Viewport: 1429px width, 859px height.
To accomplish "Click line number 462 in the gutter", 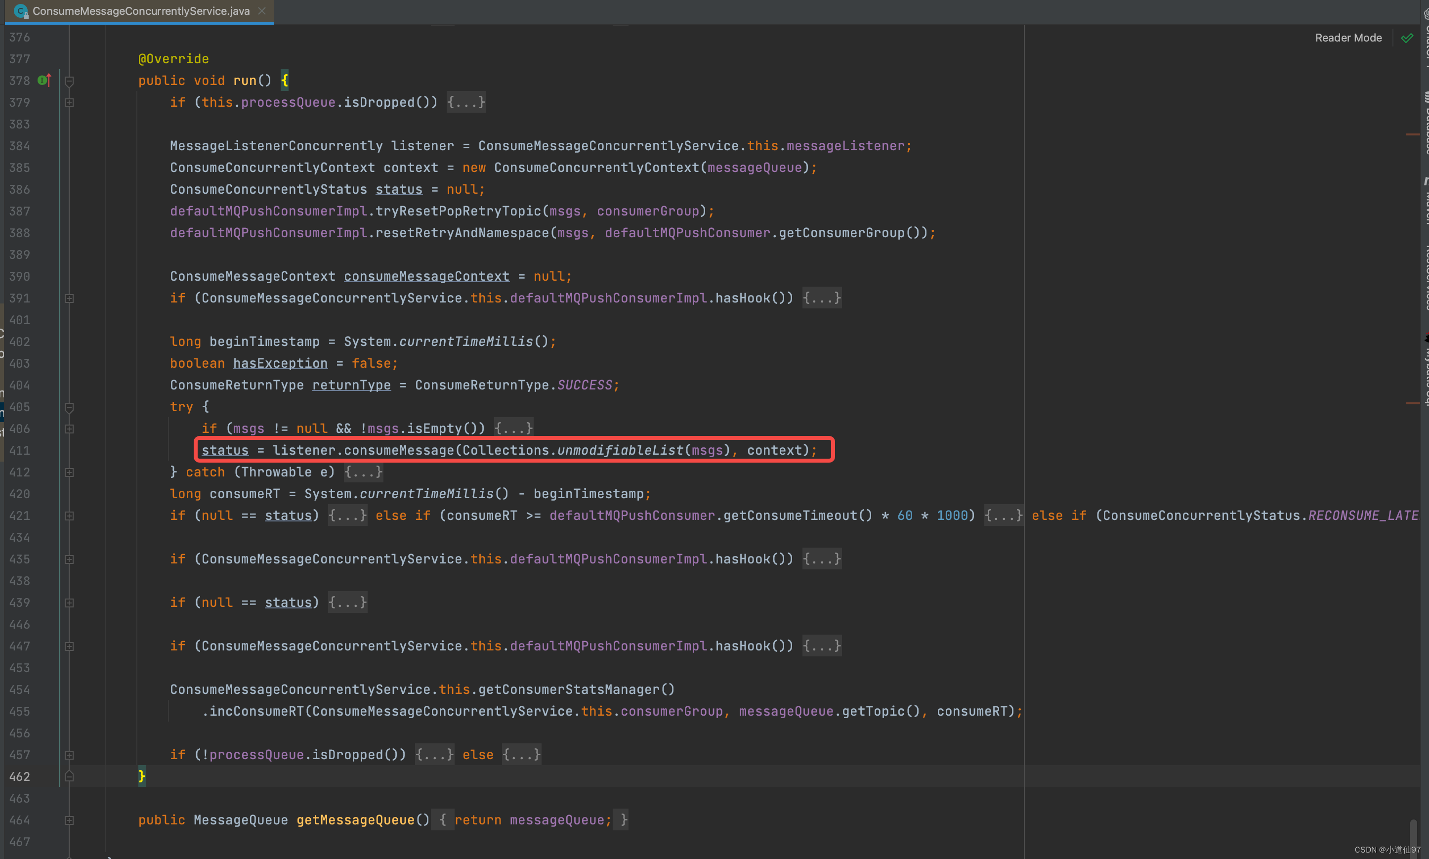I will click(19, 777).
